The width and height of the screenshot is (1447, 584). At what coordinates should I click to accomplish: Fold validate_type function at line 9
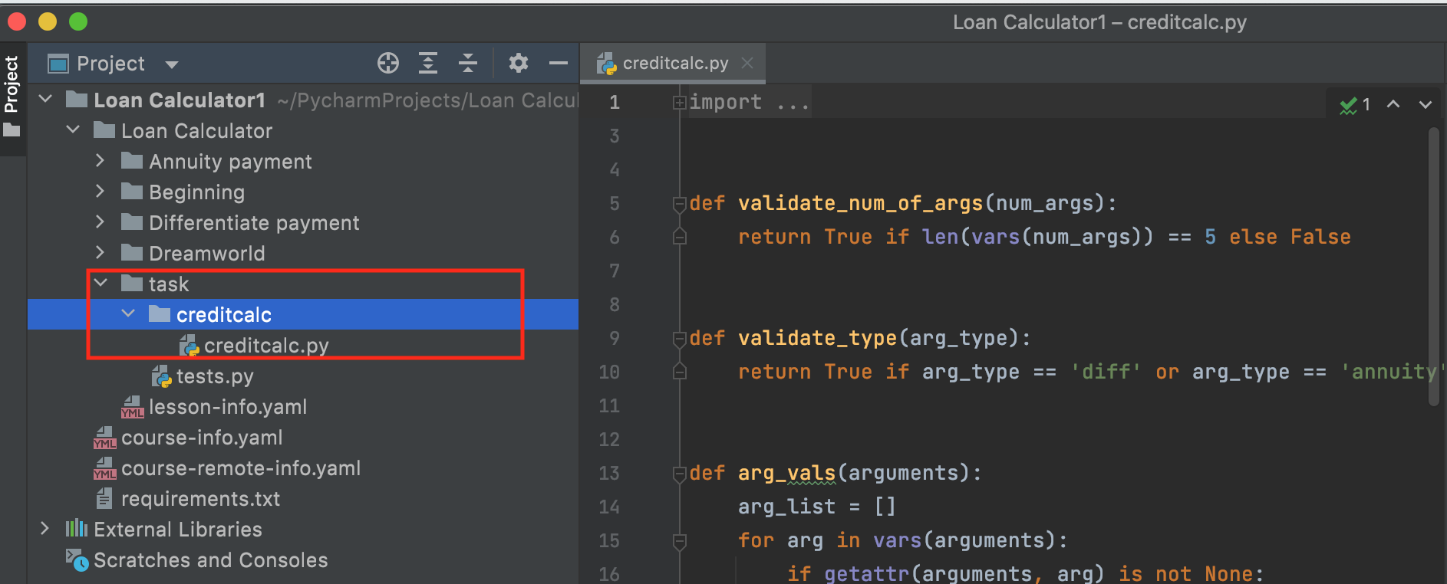(x=679, y=339)
